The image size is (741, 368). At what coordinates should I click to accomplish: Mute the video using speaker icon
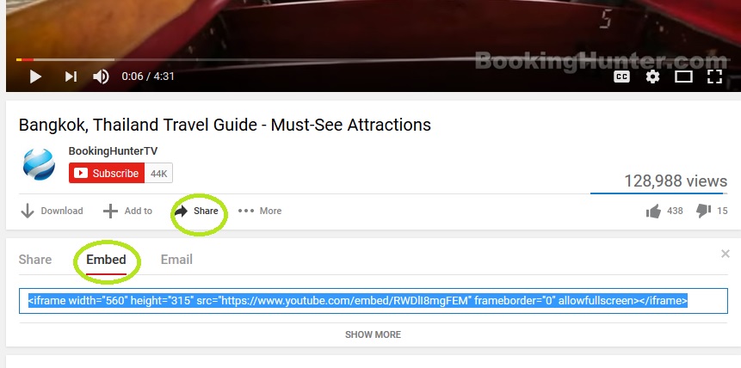(102, 77)
